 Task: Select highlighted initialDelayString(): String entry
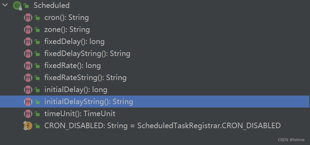point(155,102)
